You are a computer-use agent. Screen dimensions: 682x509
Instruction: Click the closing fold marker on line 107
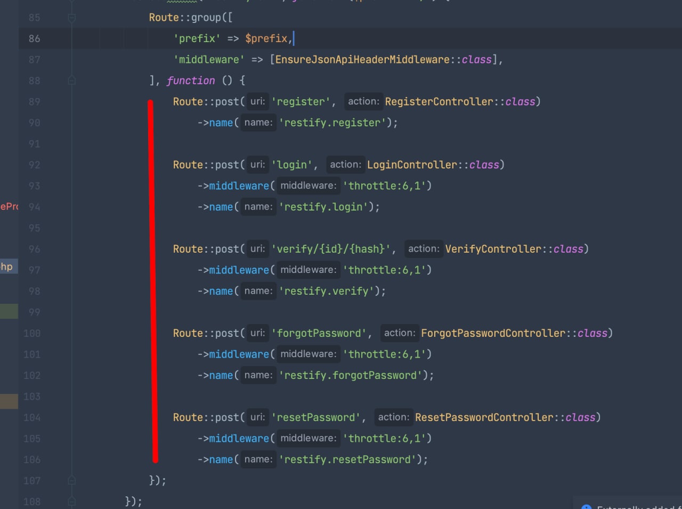pyautogui.click(x=72, y=480)
